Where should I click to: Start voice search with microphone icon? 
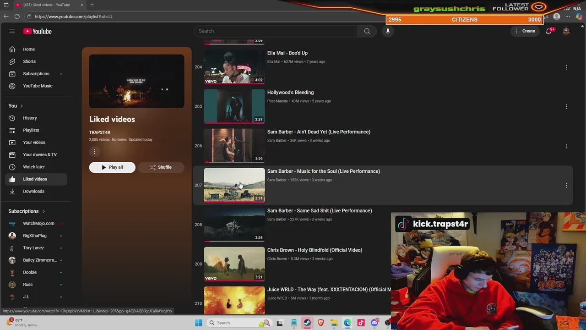388,31
